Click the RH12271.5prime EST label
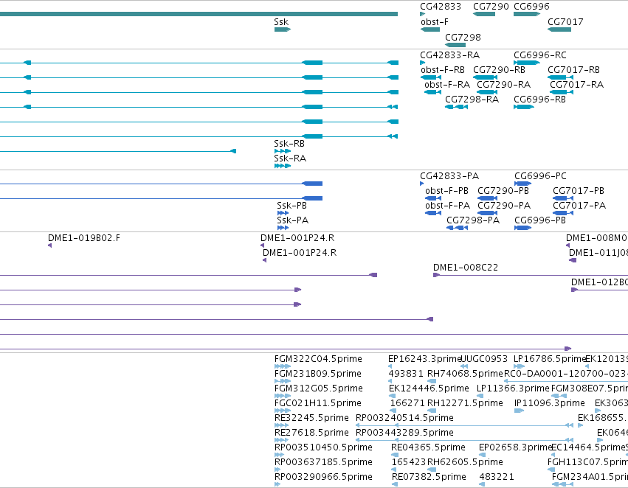The height and width of the screenshot is (488, 628). (x=465, y=403)
